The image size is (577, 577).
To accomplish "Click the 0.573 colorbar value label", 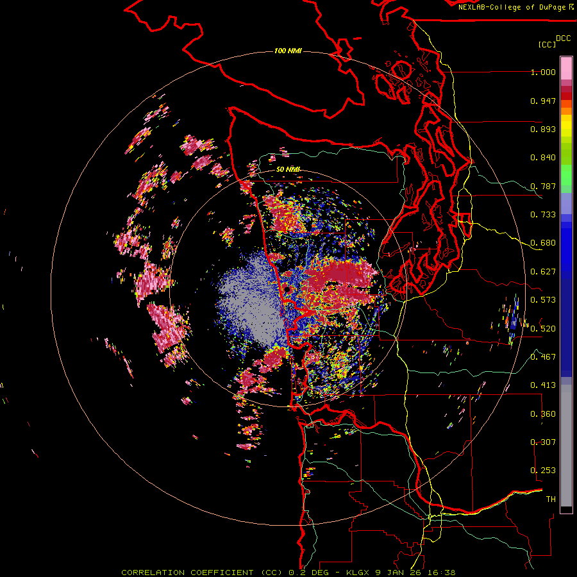I will (543, 300).
